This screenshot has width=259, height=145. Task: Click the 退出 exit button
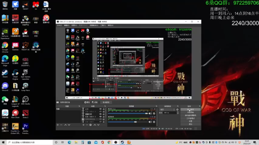[190, 124]
